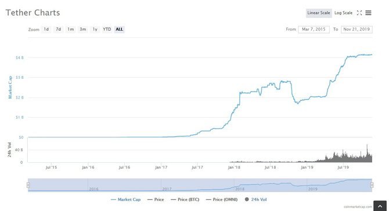The height and width of the screenshot is (211, 389).
Task: Grab the right navigator range handle
Action: [372, 185]
